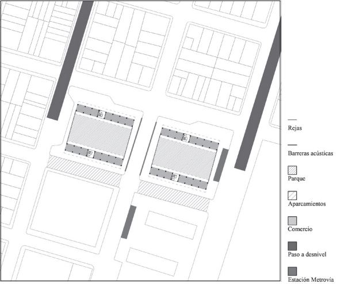Click the 'Rejas' legend label
The width and height of the screenshot is (337, 284).
[295, 128]
